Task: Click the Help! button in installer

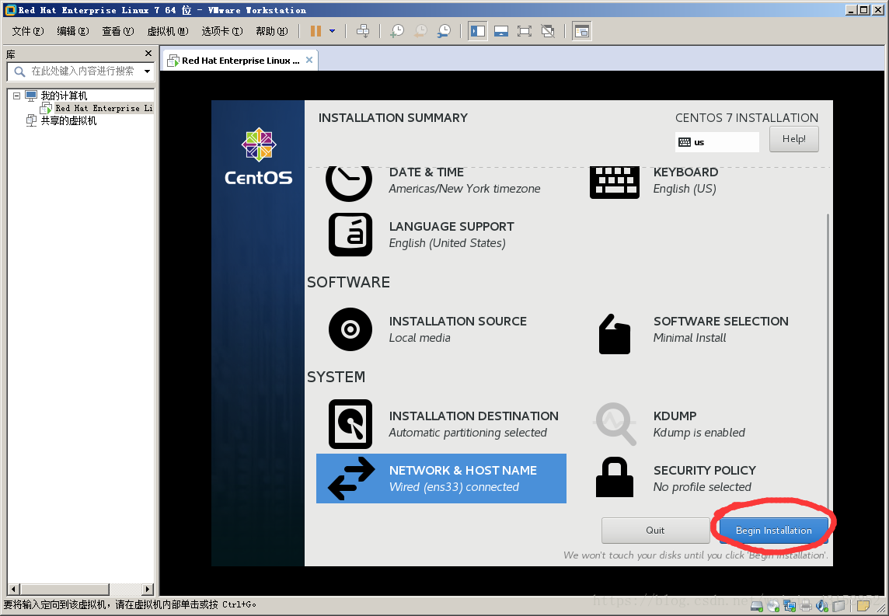Action: 793,139
